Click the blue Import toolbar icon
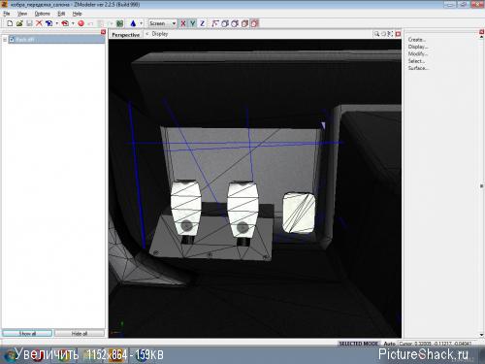This screenshot has width=485, height=364. 48,23
